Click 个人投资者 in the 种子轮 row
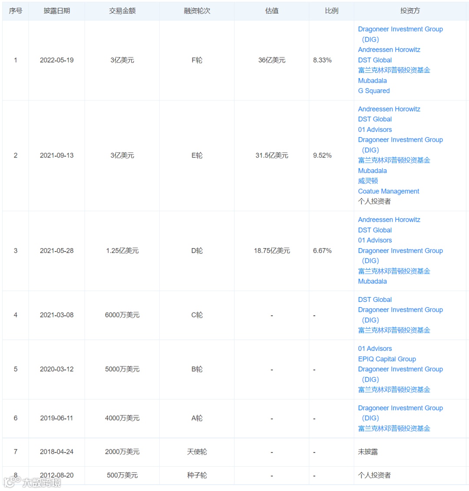 (374, 475)
